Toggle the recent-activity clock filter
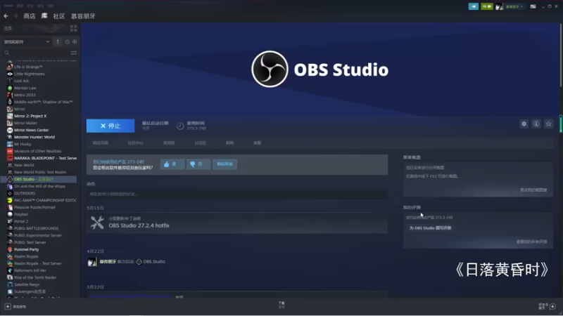 67,42
